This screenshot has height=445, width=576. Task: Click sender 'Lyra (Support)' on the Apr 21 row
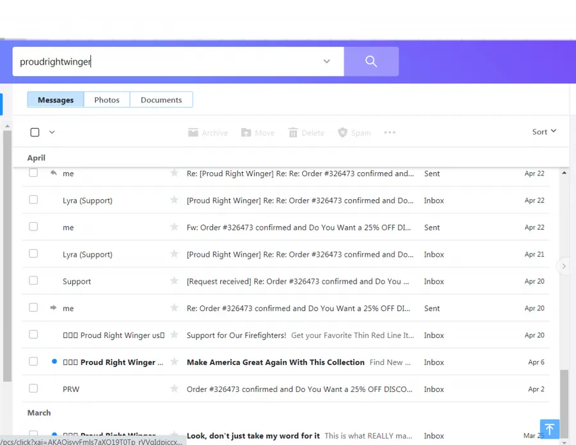click(x=88, y=254)
